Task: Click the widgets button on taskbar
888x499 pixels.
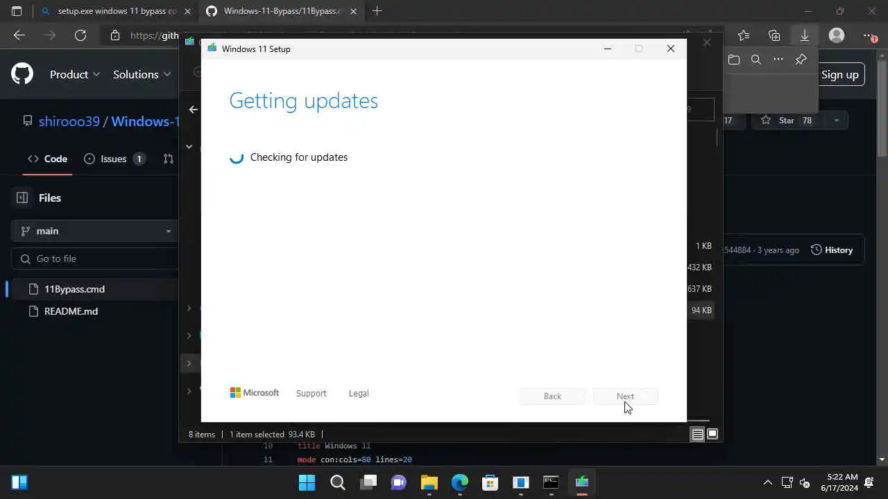Action: coord(19,482)
